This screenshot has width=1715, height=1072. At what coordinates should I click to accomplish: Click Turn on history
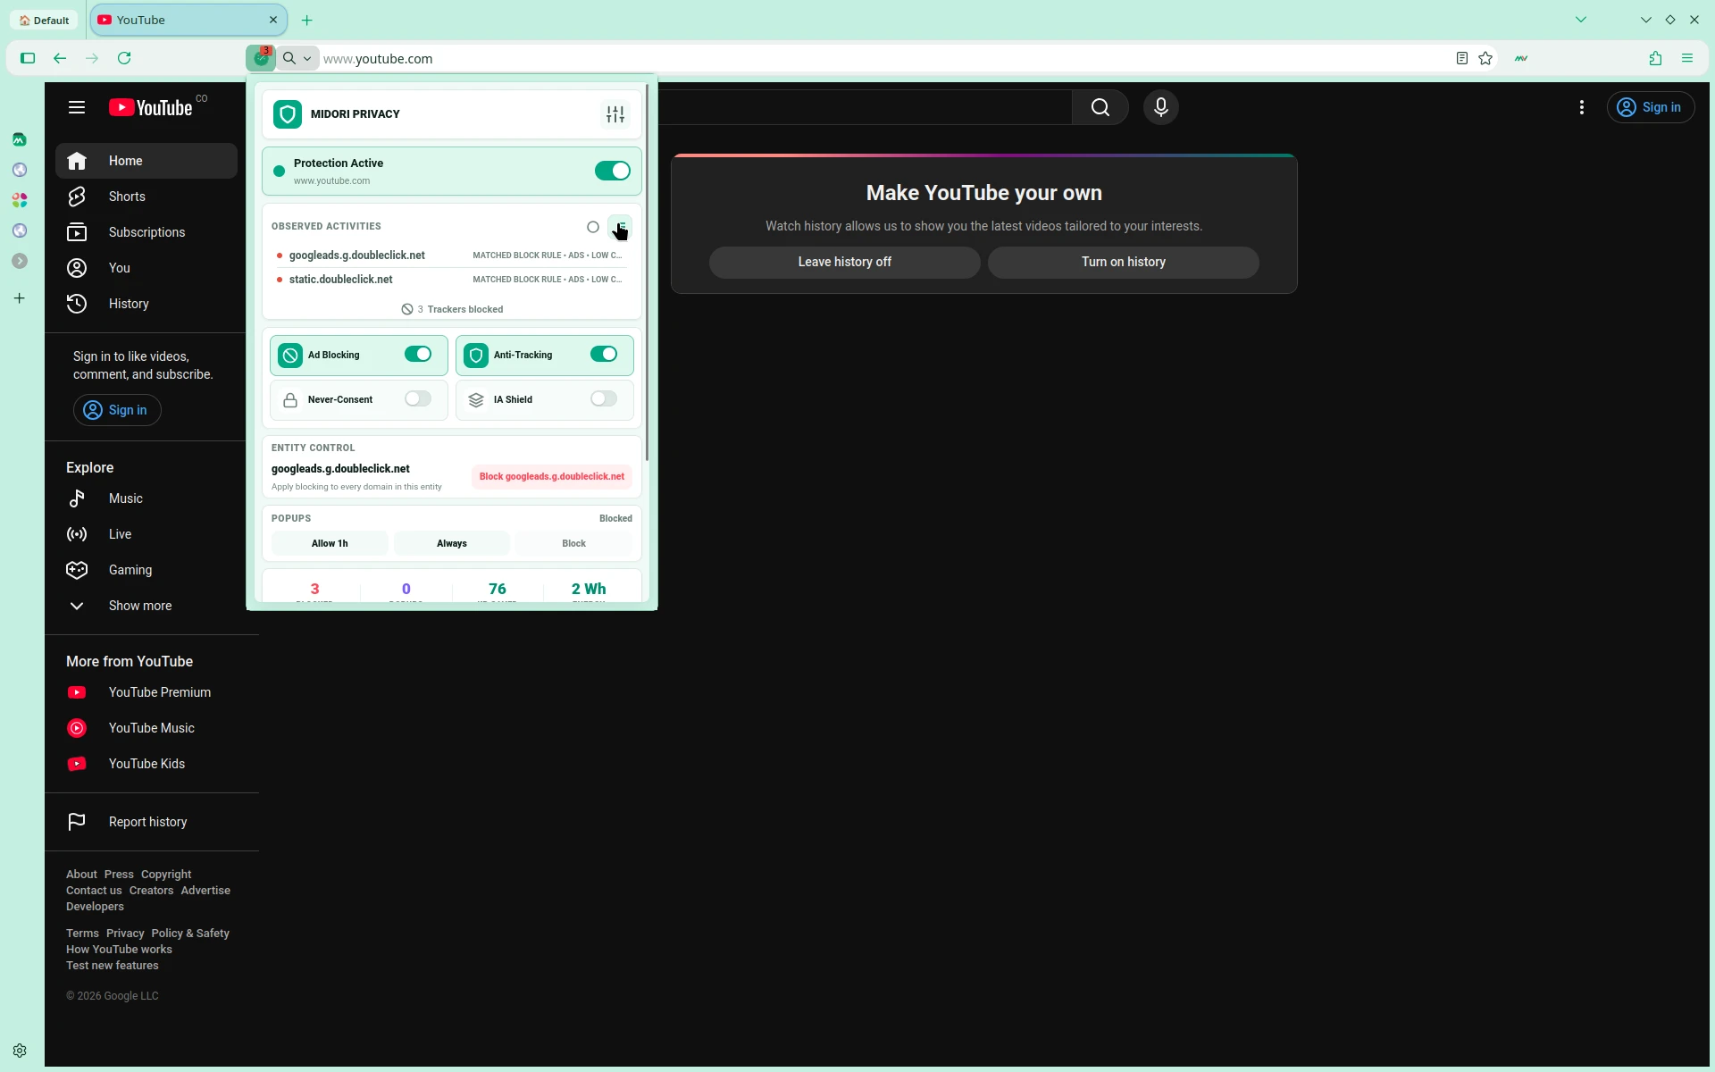[x=1124, y=263]
